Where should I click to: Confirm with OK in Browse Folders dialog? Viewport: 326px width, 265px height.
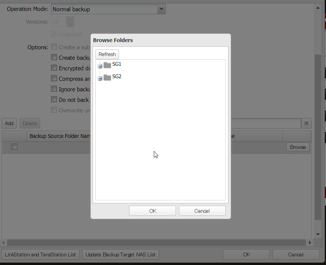pos(152,211)
